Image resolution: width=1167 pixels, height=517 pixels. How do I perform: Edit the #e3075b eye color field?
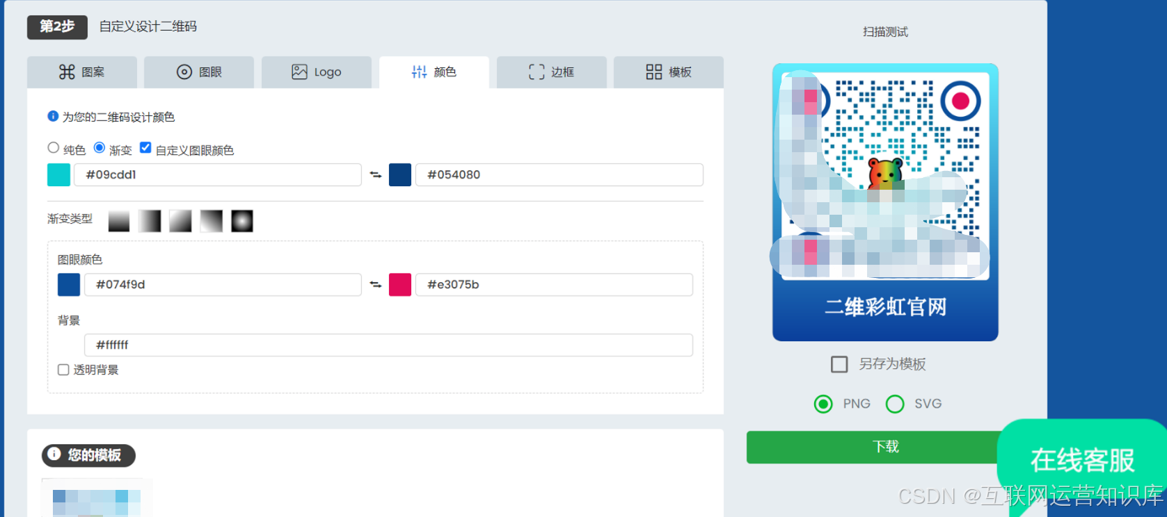(554, 284)
